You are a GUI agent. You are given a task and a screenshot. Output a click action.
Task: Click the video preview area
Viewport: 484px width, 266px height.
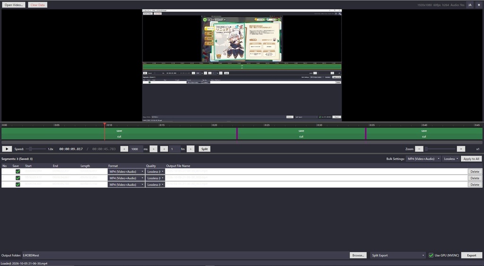click(242, 65)
